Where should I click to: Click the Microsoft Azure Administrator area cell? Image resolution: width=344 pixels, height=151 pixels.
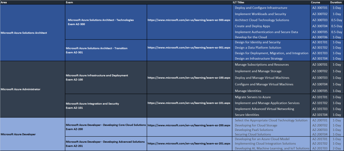point(33,89)
